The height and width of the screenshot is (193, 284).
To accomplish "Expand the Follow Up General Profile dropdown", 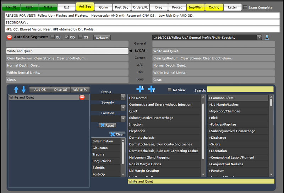I will 259,37.
